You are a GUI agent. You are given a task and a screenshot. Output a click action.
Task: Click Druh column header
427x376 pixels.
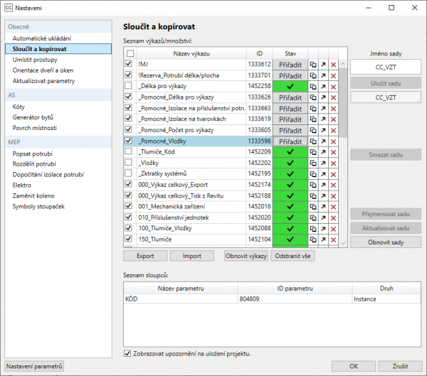point(386,288)
